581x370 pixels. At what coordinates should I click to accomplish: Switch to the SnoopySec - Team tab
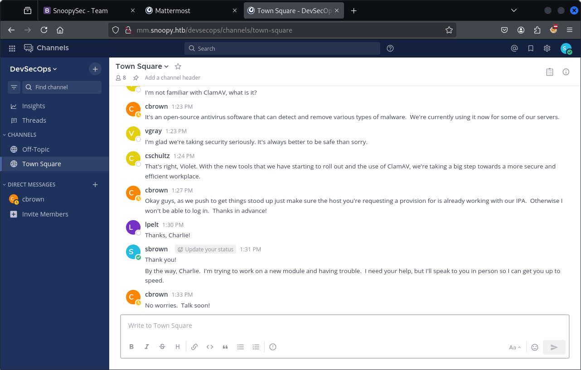(80, 10)
